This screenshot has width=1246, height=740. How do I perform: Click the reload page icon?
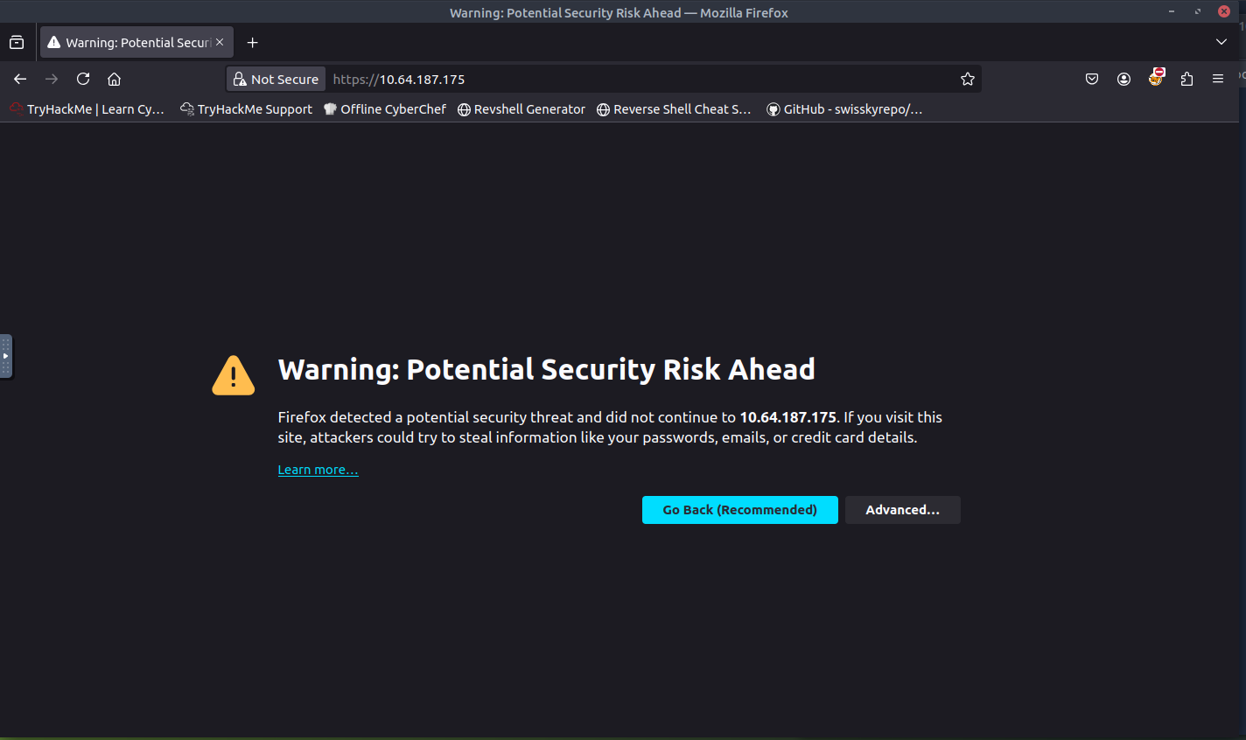[83, 79]
